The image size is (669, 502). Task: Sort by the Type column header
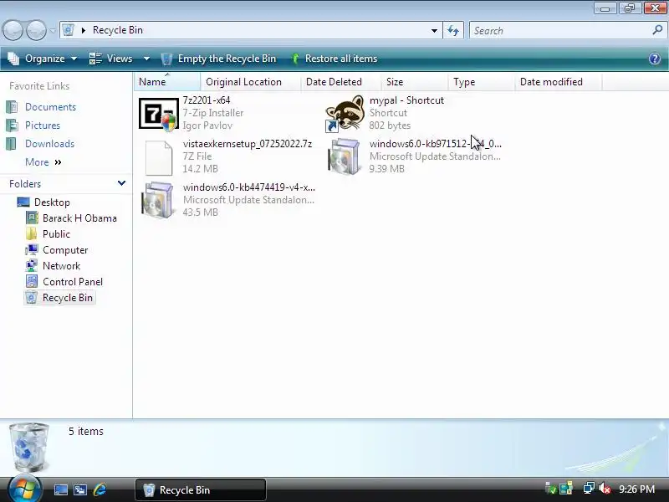[482, 82]
